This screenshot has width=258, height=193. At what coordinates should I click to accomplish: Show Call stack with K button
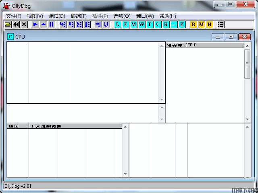click(182, 25)
